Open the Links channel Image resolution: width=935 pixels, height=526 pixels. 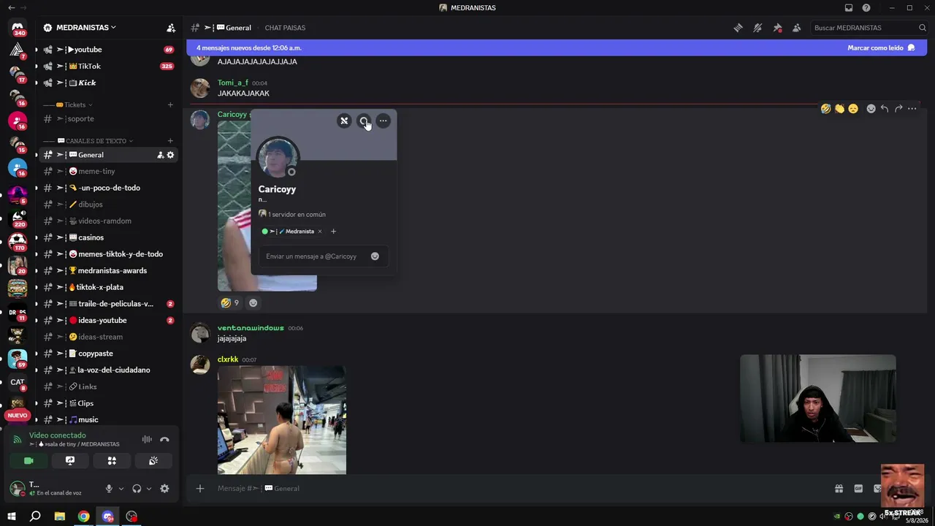(x=108, y=387)
